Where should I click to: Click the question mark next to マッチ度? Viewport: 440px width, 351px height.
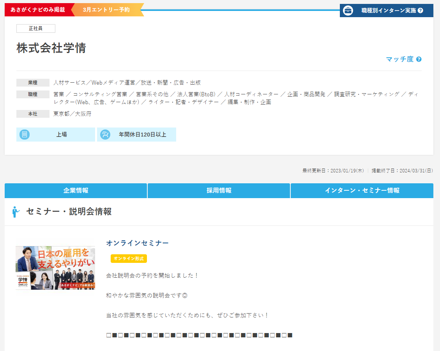click(x=419, y=59)
